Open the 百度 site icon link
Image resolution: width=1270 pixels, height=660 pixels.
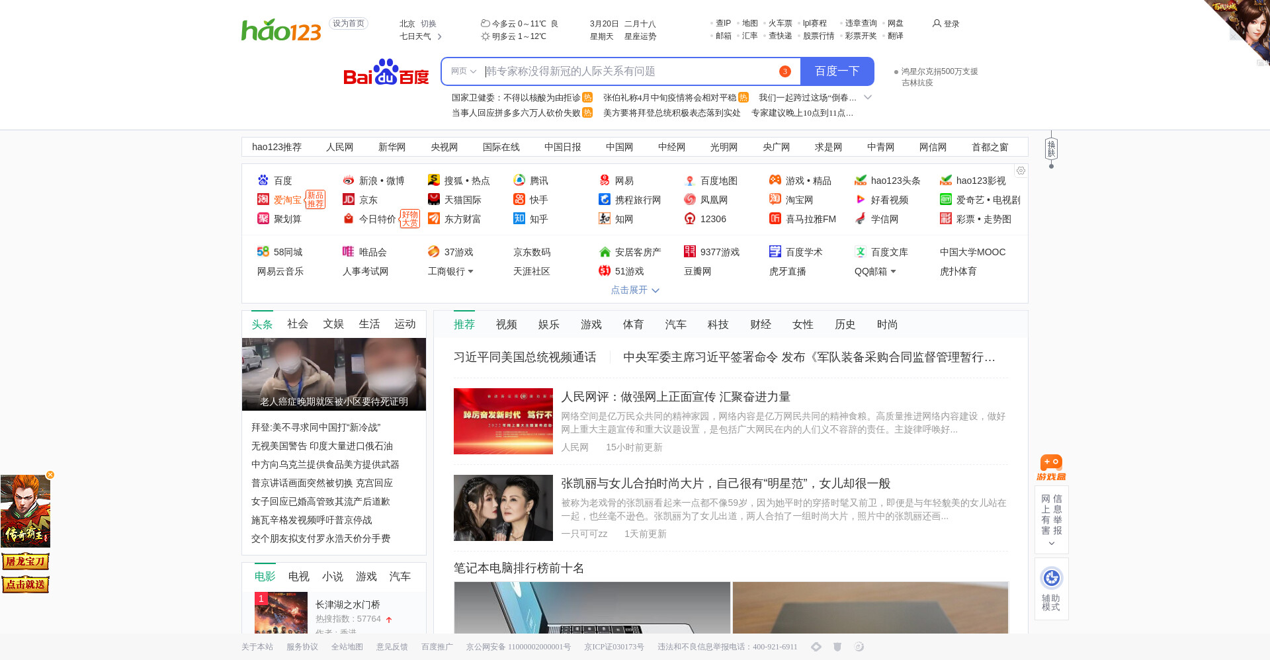[x=263, y=180]
